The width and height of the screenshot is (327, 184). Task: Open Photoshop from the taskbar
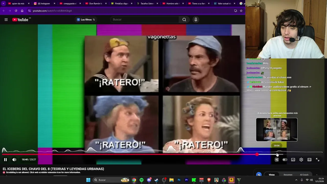pyautogui.click(x=179, y=180)
